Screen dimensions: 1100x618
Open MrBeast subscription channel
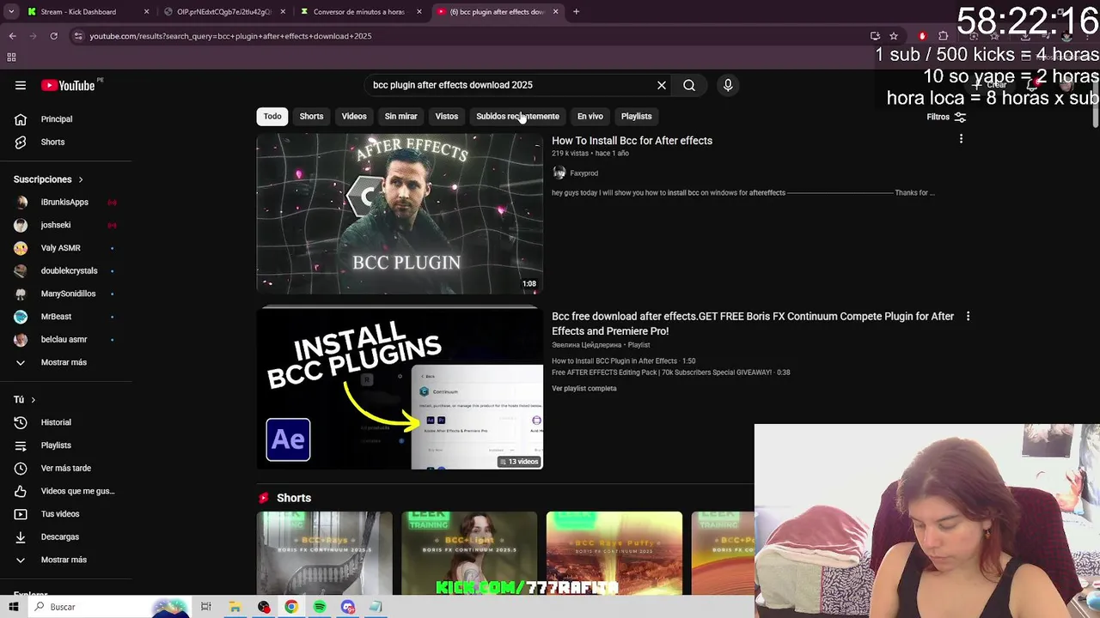[57, 317]
